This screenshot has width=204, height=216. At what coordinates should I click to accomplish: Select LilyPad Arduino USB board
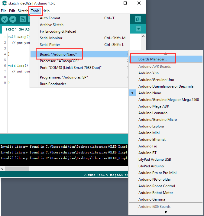point(166,160)
